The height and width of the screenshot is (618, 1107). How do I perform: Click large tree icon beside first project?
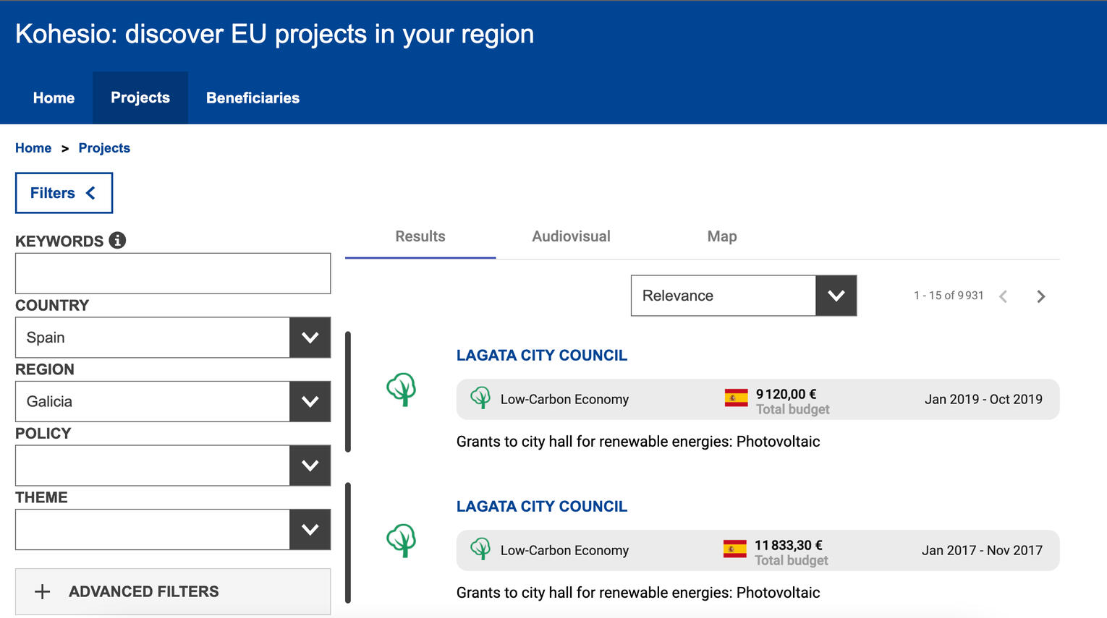pos(402,390)
